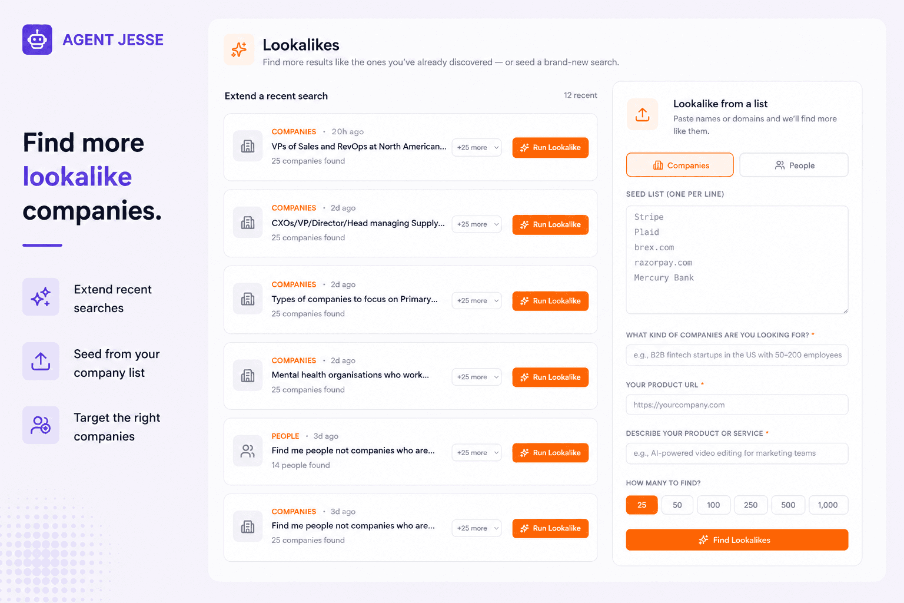The image size is (904, 603).
Task: Click the Agent Jesse robot logo icon
Action: tap(37, 39)
